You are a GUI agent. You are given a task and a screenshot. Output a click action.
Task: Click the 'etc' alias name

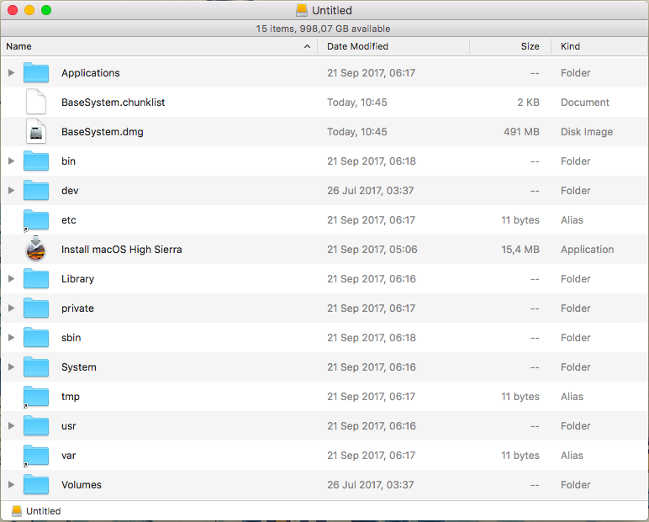tap(69, 220)
